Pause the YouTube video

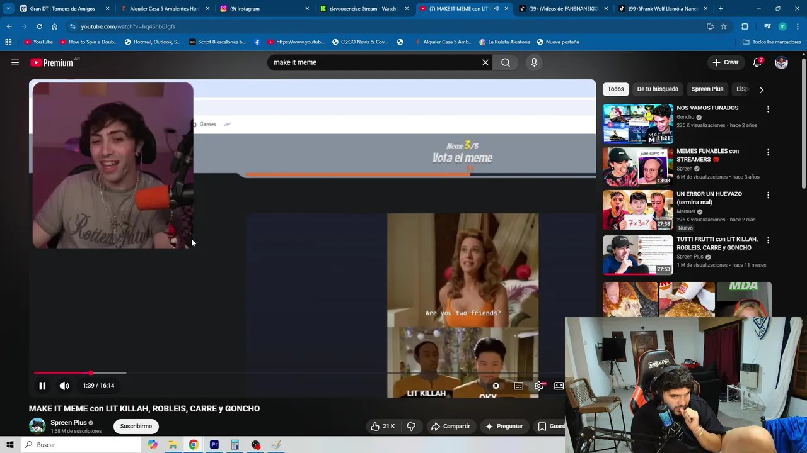[42, 386]
